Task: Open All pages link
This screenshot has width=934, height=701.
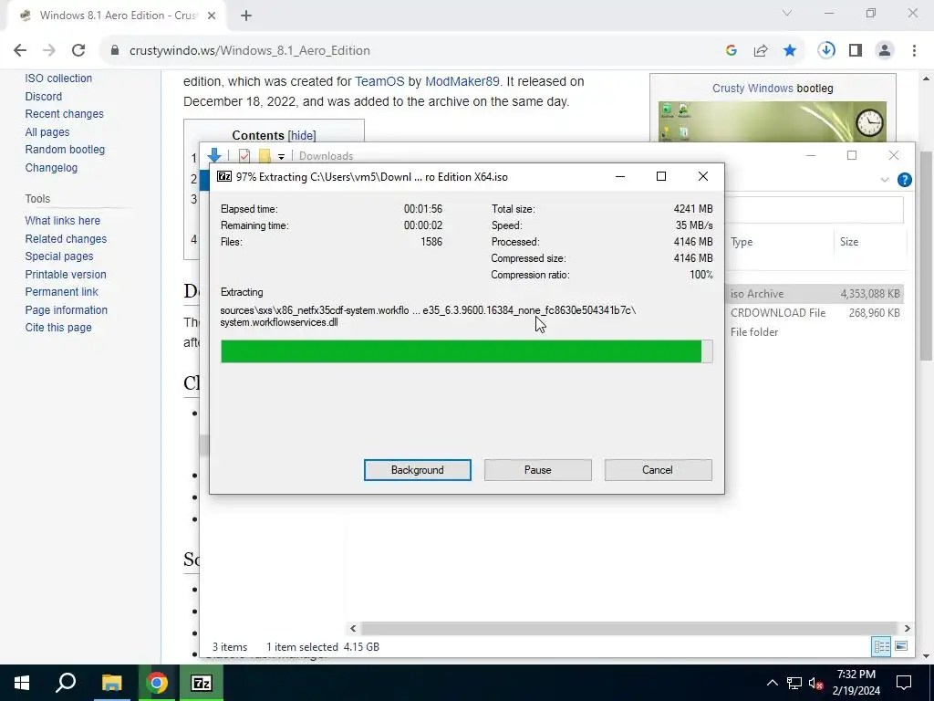Action: click(x=47, y=131)
